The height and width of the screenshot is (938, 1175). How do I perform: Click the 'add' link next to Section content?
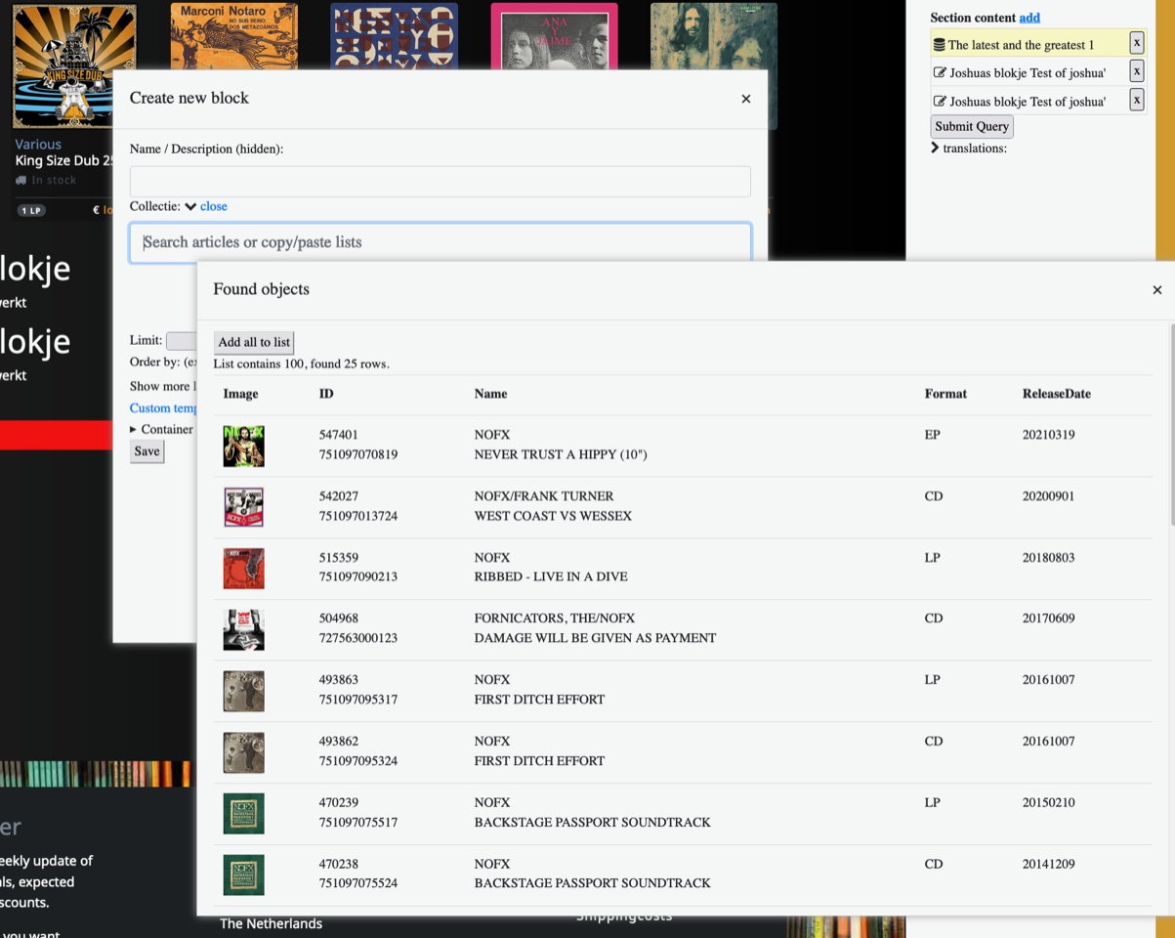(1029, 18)
